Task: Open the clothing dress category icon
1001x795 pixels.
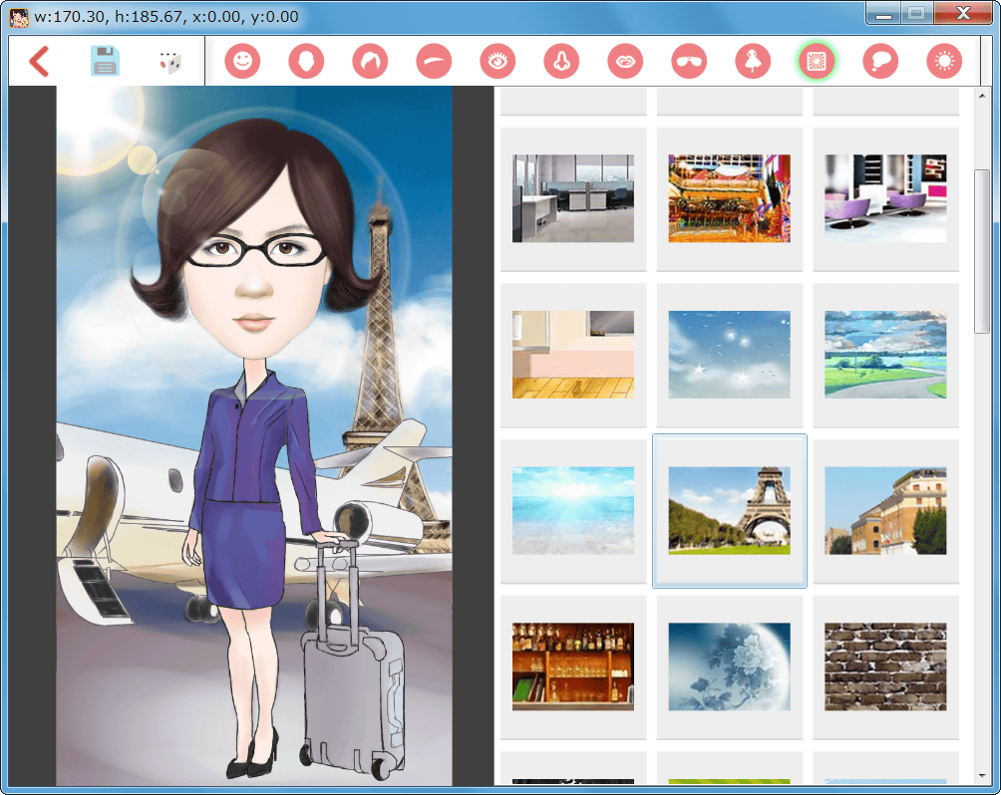Action: tap(753, 61)
